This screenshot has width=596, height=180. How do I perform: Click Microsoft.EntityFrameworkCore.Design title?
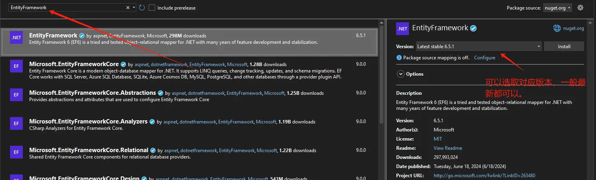84,178
